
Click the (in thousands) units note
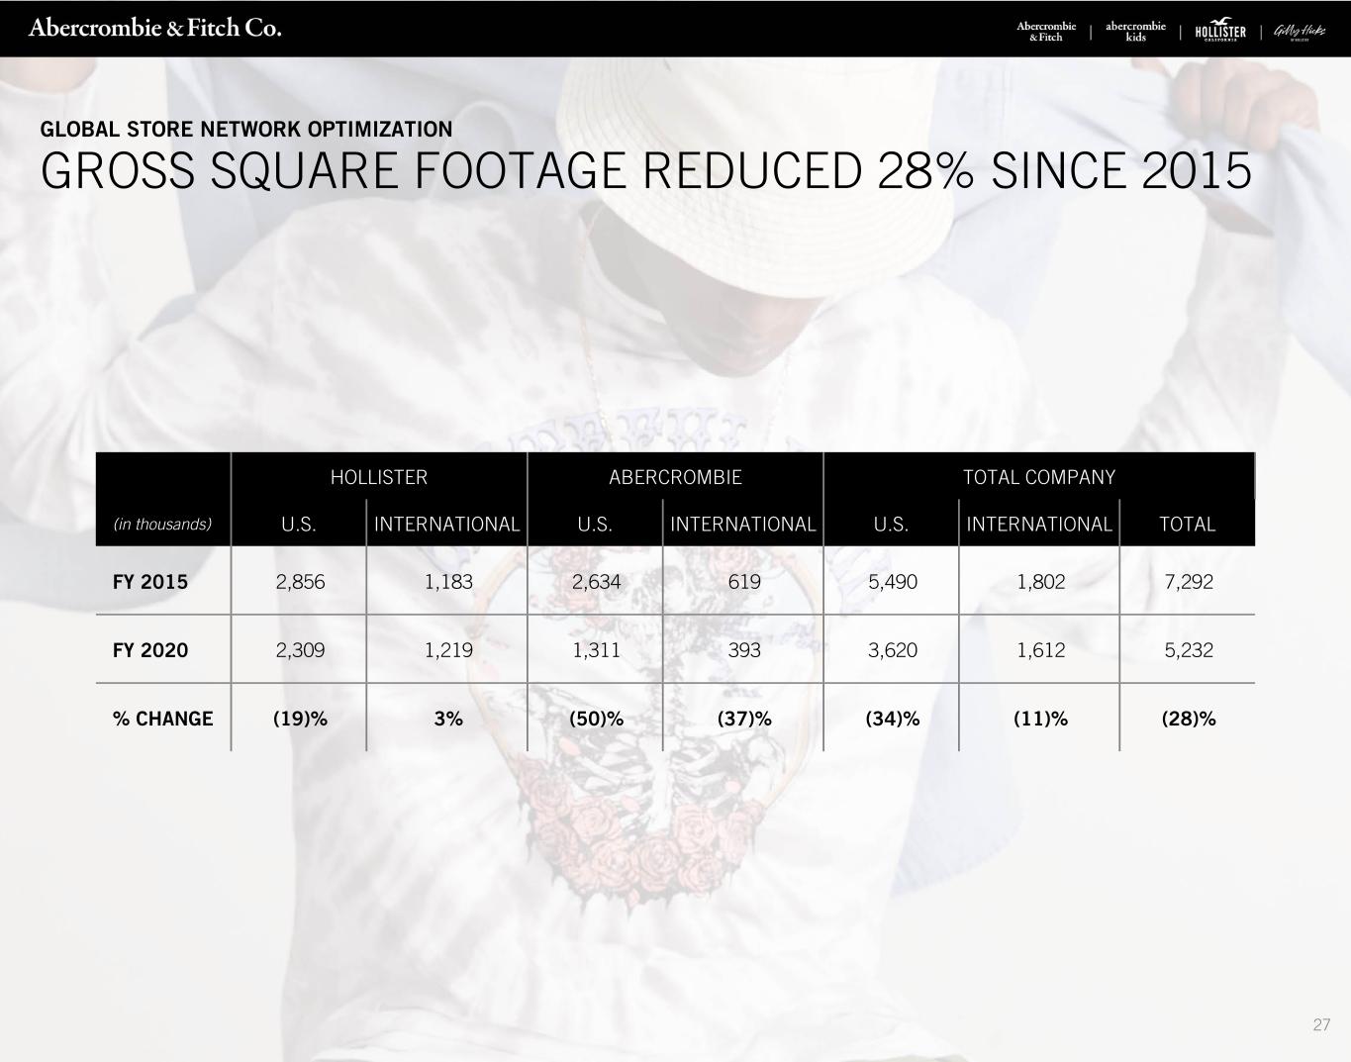(162, 524)
